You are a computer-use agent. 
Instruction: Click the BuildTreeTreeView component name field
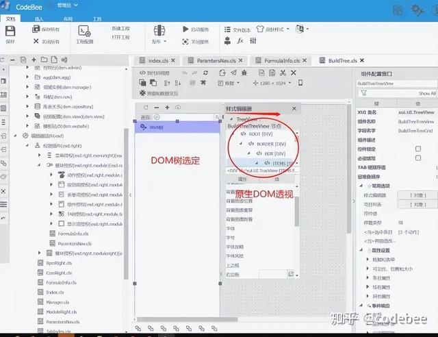(x=396, y=84)
